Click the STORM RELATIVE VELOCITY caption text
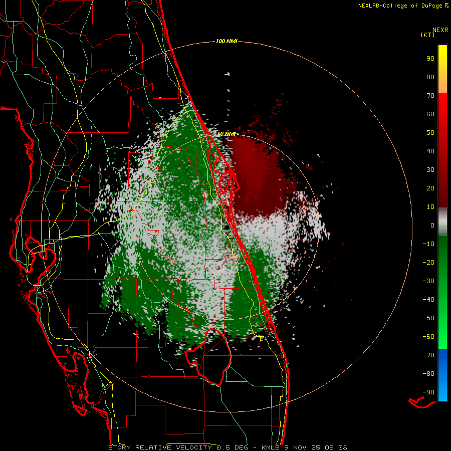Screen dimensions: 451x451 pyautogui.click(x=160, y=447)
